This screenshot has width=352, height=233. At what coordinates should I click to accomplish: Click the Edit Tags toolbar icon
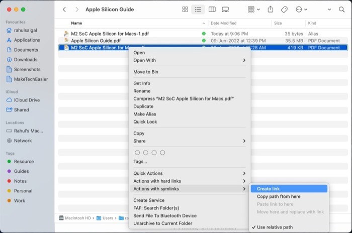coord(284,10)
